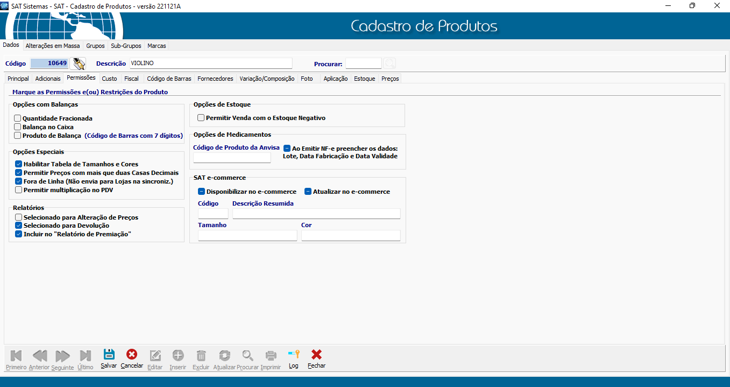The height and width of the screenshot is (387, 730).
Task: Check Permitir Venda com o Estoque Negativo
Action: [201, 118]
